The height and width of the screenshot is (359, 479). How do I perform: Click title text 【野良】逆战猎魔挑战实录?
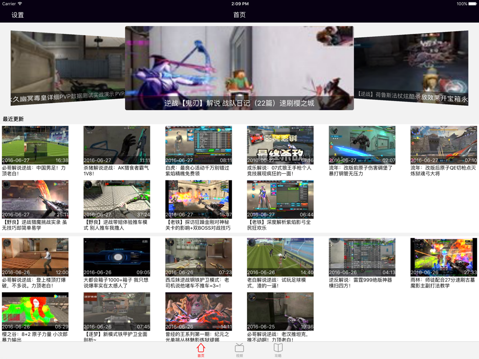pos(34,225)
